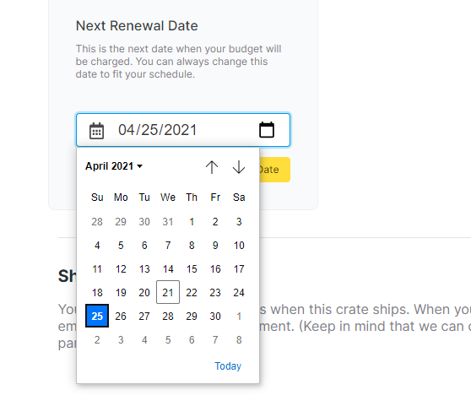The image size is (471, 406).
Task: Pick April 24 in the calendar
Action: pyautogui.click(x=239, y=292)
